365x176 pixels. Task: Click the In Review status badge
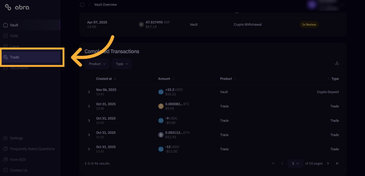[x=309, y=25]
